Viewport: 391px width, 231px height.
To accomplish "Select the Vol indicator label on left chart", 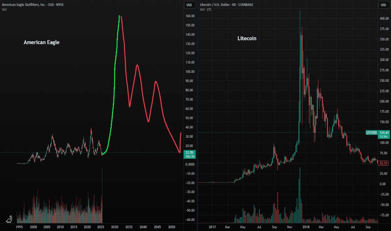I will 4,10.
